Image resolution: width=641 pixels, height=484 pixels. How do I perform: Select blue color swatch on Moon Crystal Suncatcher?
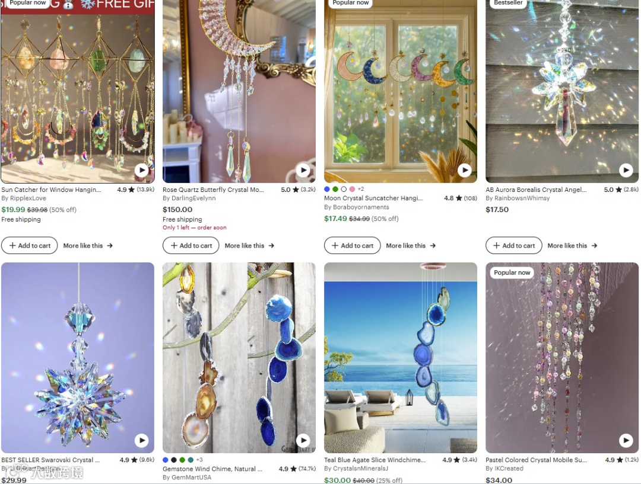[x=326, y=189]
